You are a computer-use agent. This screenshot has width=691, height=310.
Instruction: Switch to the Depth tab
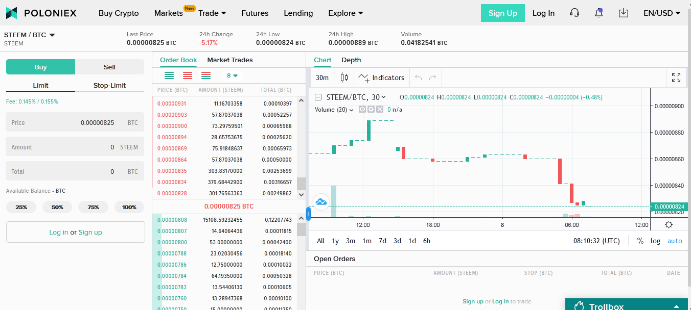pyautogui.click(x=351, y=60)
